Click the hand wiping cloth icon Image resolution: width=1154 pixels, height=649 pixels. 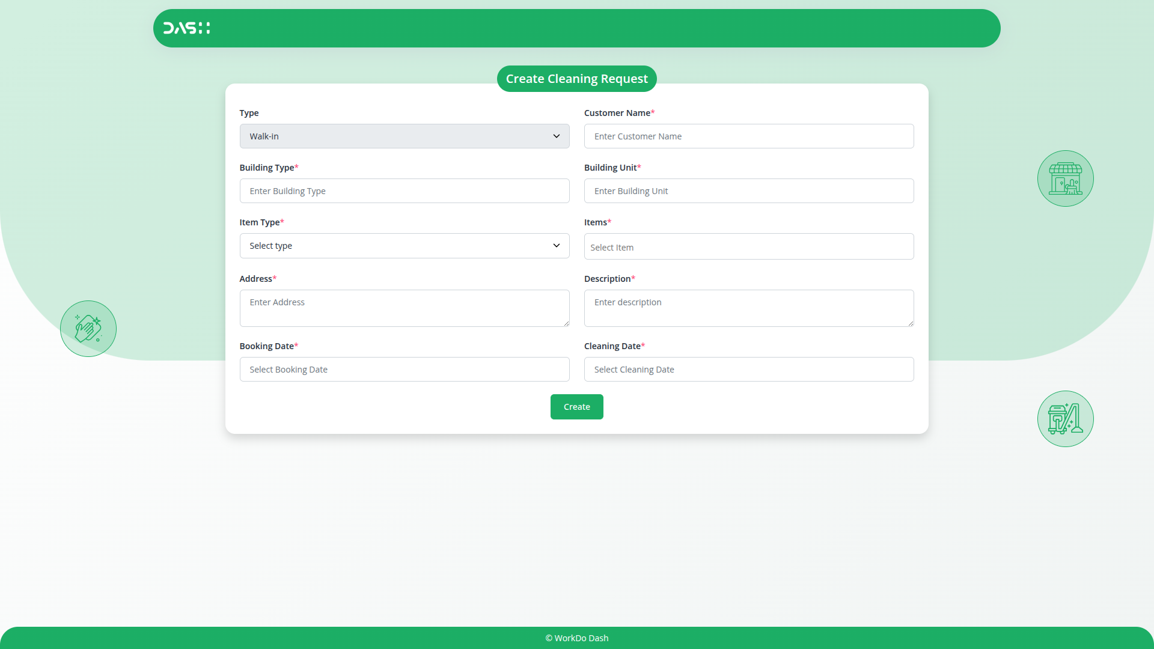tap(88, 329)
